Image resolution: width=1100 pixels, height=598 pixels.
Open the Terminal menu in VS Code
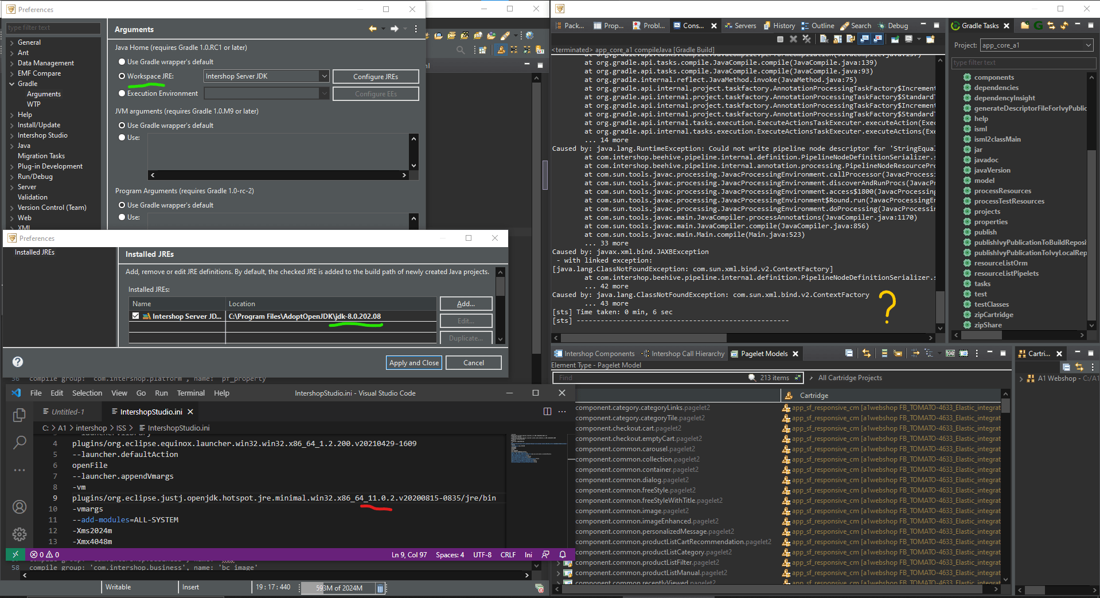tap(190, 393)
